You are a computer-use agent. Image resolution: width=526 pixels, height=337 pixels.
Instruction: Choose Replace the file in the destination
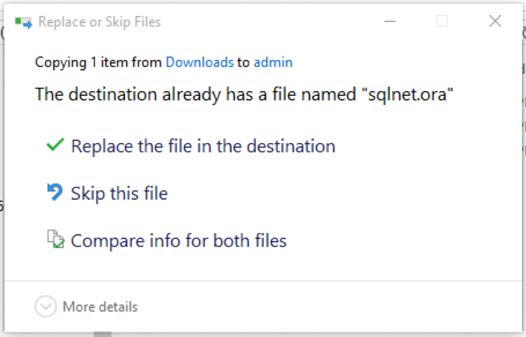(x=203, y=146)
